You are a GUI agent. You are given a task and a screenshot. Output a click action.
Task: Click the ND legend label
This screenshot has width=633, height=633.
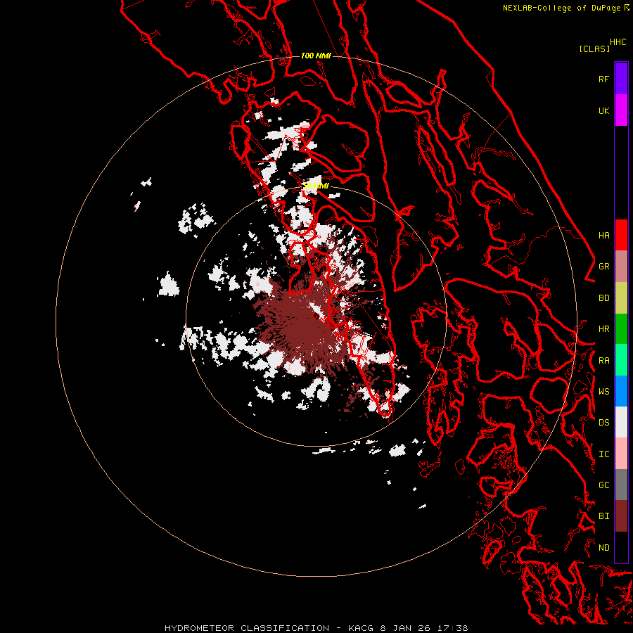click(603, 548)
